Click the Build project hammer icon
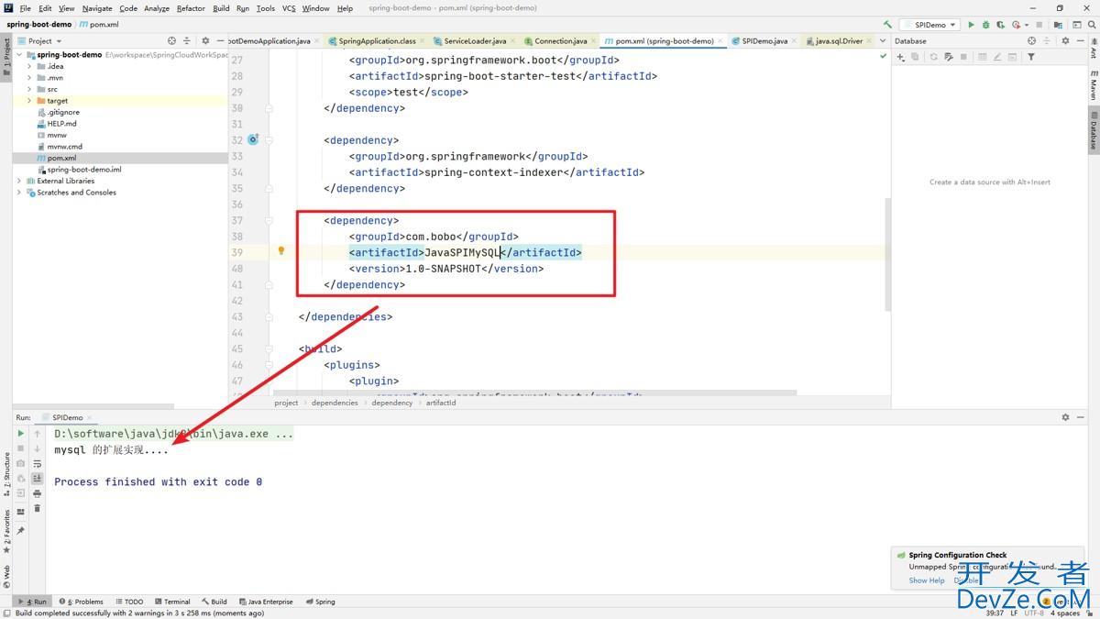 (887, 25)
